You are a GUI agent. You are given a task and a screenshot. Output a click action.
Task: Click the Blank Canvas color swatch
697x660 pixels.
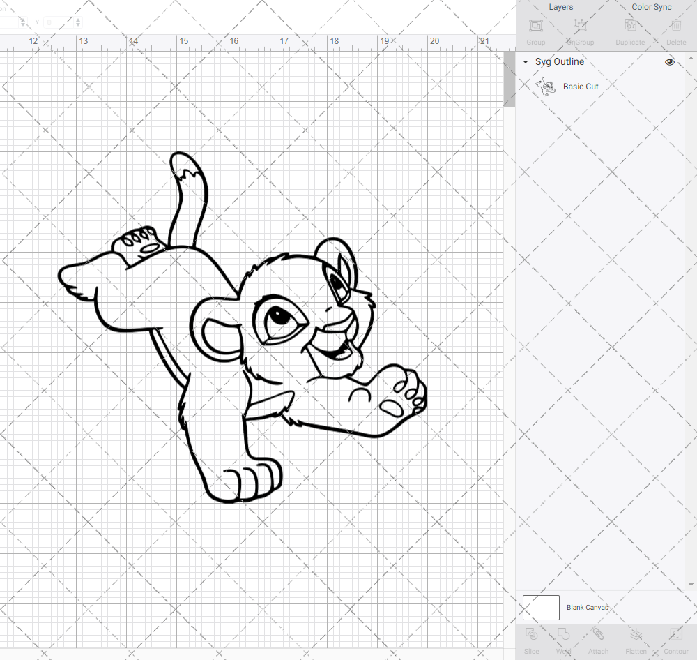point(541,608)
